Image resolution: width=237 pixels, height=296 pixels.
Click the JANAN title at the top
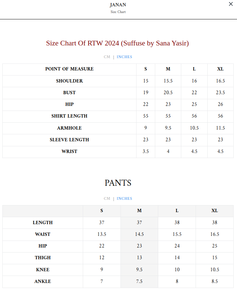click(x=118, y=5)
